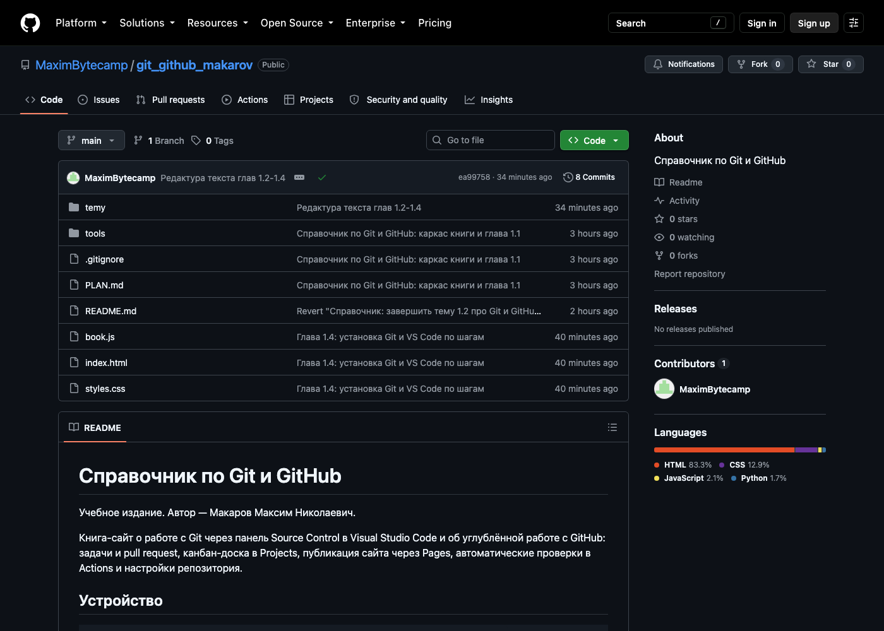Switch to the Insights tab
Screen dimensions: 884x631
click(x=489, y=100)
